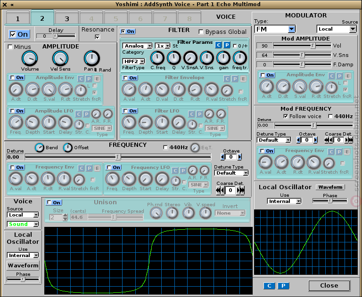This screenshot has width=362, height=297.
Task: Click Filter Params copy C icon
Action: coord(218,45)
